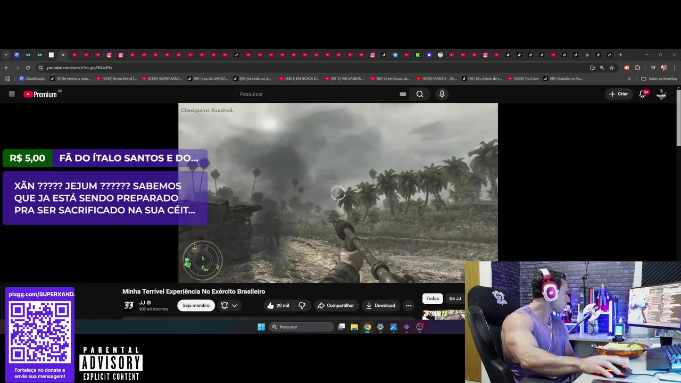Open Chrome media controls icon
The image size is (681, 383).
point(653,68)
